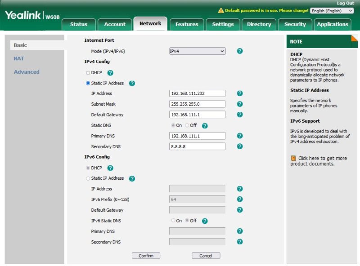Enable IPv6 Static DNS On
360x266 pixels.
(x=173, y=221)
